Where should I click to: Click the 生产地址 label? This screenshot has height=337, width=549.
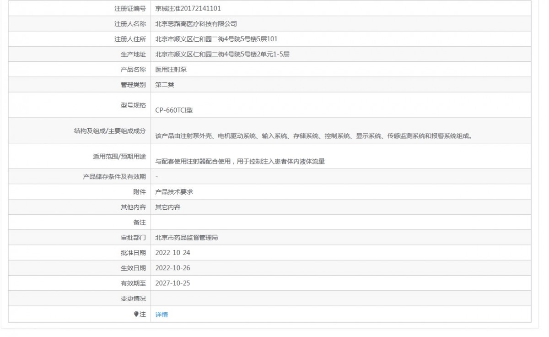pos(133,54)
